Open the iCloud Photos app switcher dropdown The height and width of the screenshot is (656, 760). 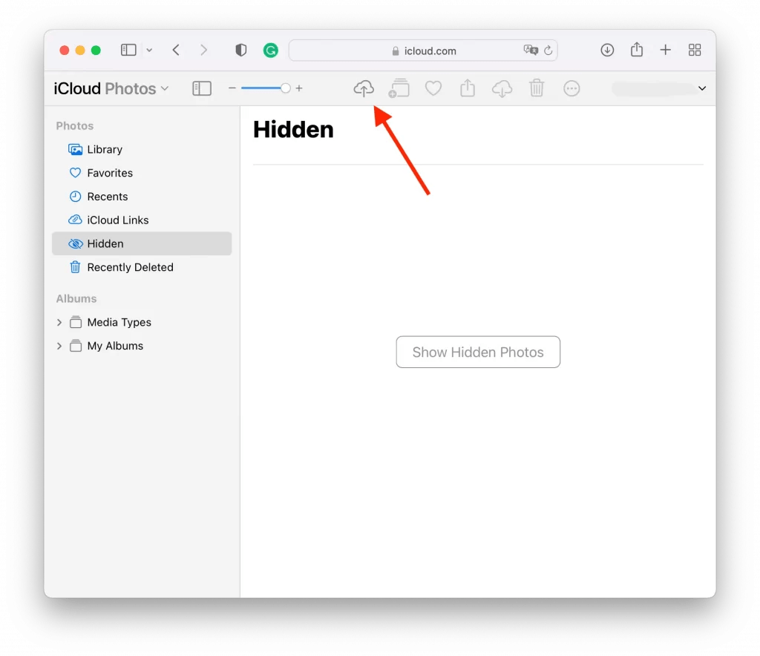(165, 88)
